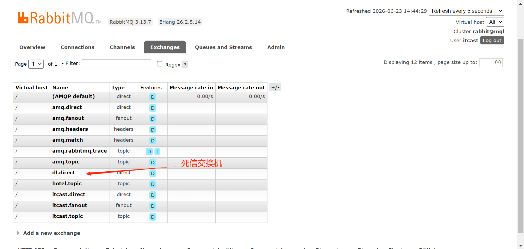Click the D feature badge for amq.fanout
This screenshot has width=524, height=249.
pyautogui.click(x=153, y=119)
